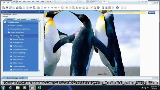The height and width of the screenshot is (90, 160).
Task: Open Messages/Alerts overview envelope icon
Action: 106,7
